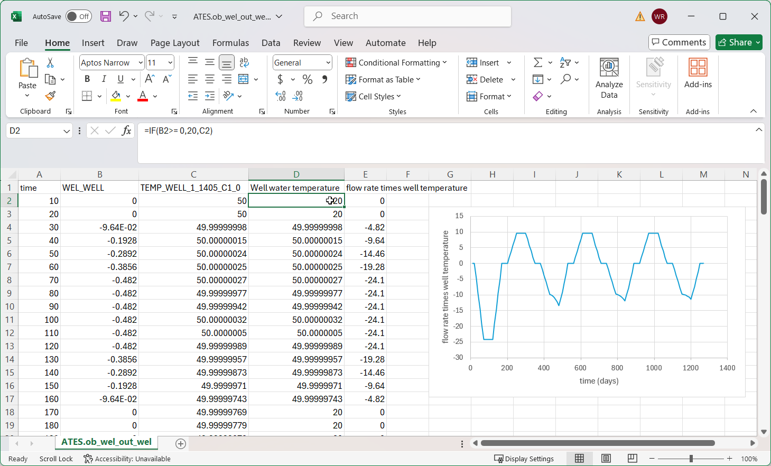Click the Cut scissors icon

tap(50, 63)
